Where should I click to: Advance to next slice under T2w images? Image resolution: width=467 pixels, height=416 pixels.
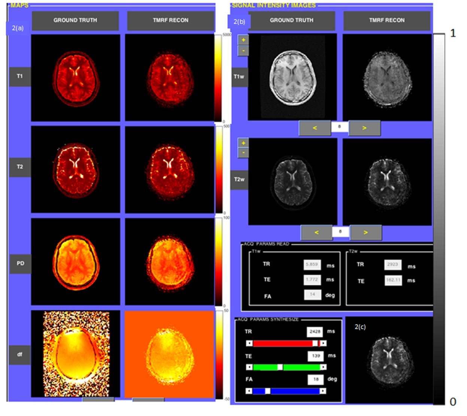(366, 232)
